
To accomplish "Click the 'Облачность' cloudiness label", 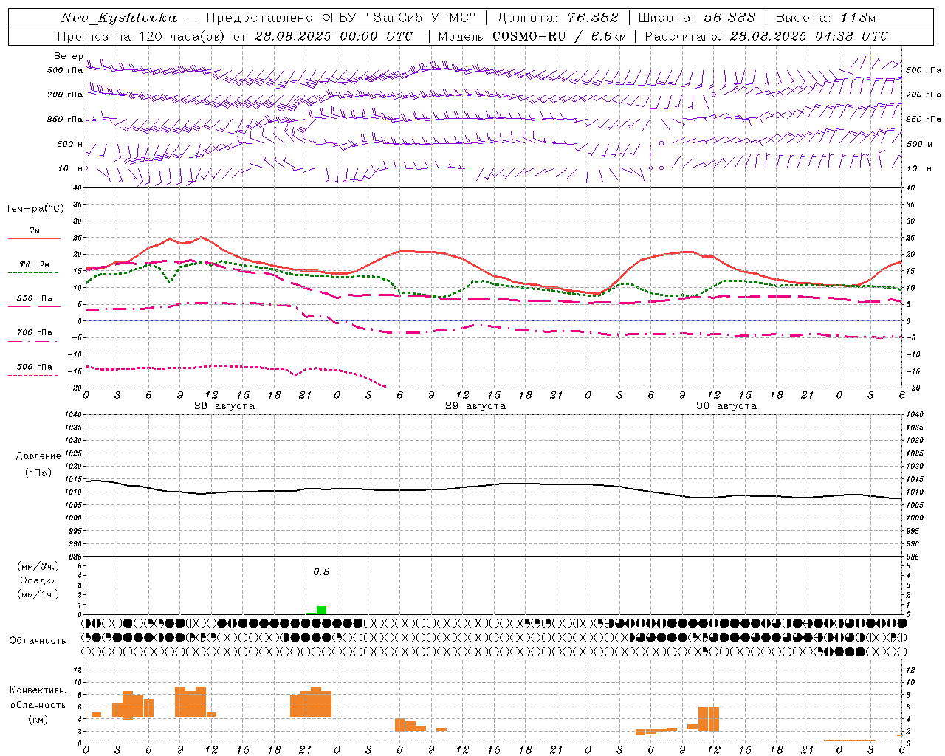I will [38, 640].
